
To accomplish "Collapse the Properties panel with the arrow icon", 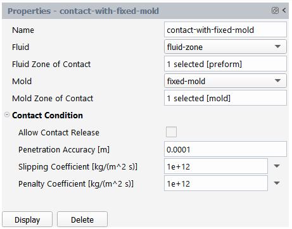I will pos(284,10).
